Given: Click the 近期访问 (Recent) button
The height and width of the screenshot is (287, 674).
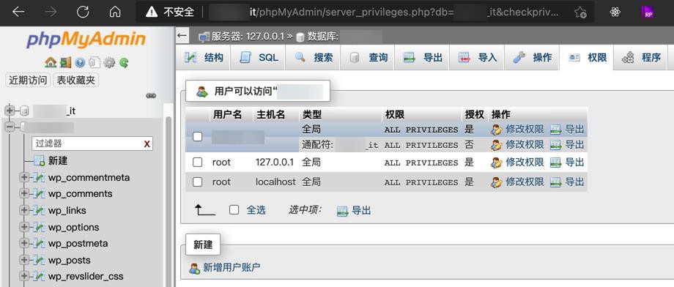Looking at the screenshot, I should point(28,81).
